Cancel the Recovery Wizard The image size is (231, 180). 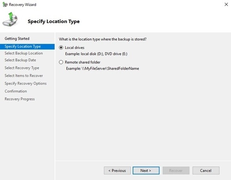[206, 170]
